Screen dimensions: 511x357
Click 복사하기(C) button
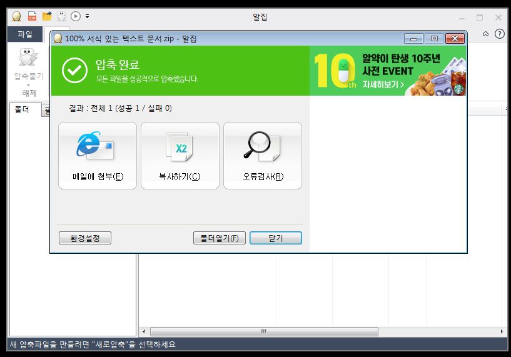pyautogui.click(x=180, y=156)
